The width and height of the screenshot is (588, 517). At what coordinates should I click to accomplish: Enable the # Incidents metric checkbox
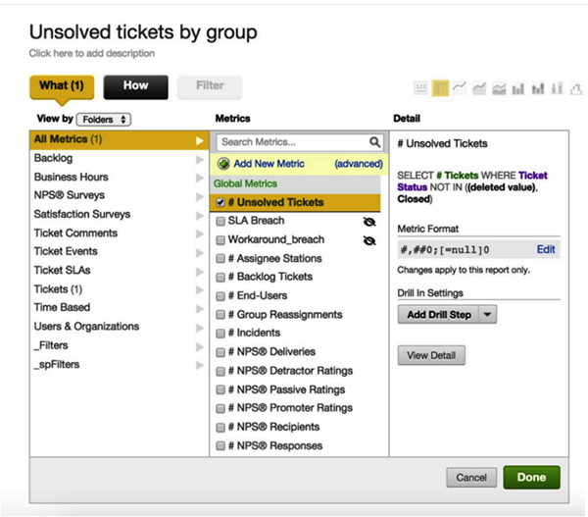pyautogui.click(x=220, y=334)
